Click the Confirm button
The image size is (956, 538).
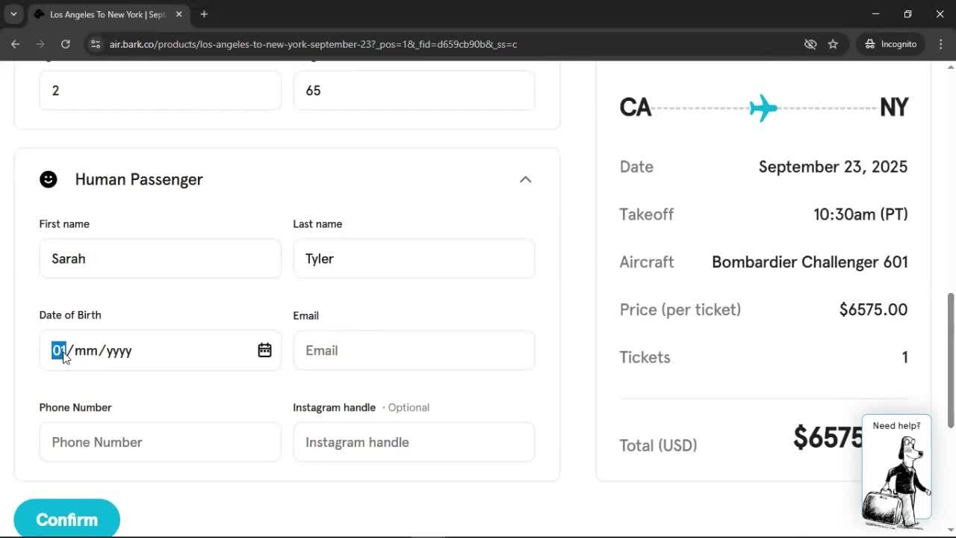click(x=66, y=519)
